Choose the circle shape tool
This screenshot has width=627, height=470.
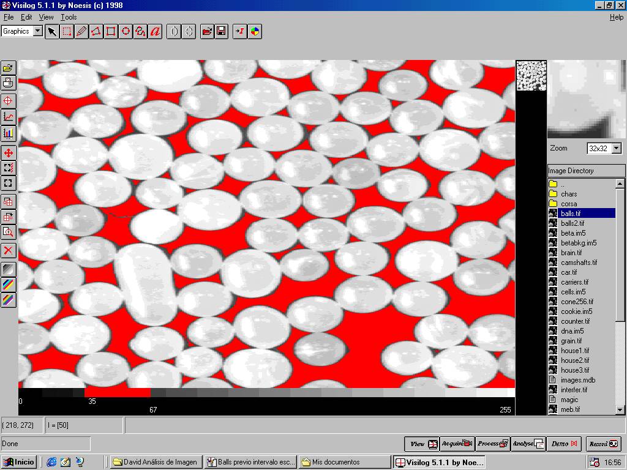(x=126, y=31)
